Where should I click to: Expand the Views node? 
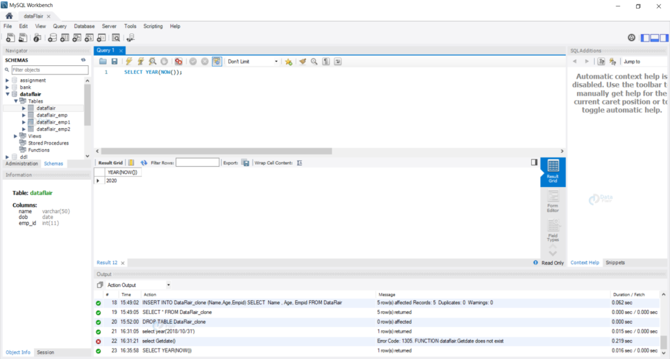coord(16,136)
